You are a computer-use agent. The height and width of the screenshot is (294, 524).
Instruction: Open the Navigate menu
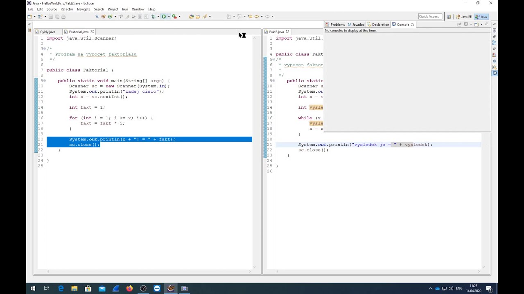84,9
